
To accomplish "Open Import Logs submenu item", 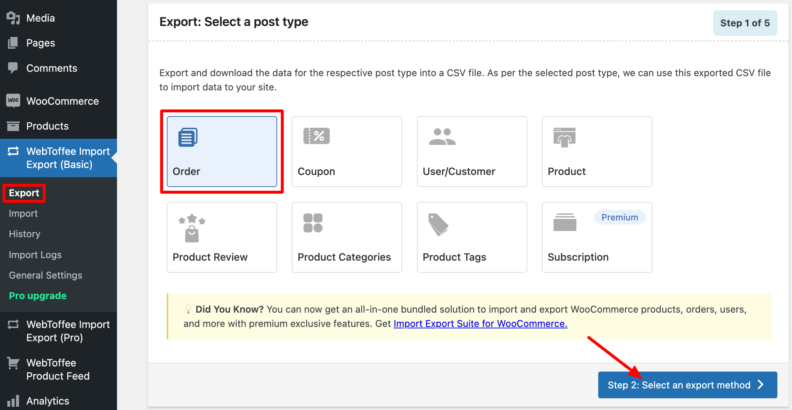I will [x=35, y=255].
